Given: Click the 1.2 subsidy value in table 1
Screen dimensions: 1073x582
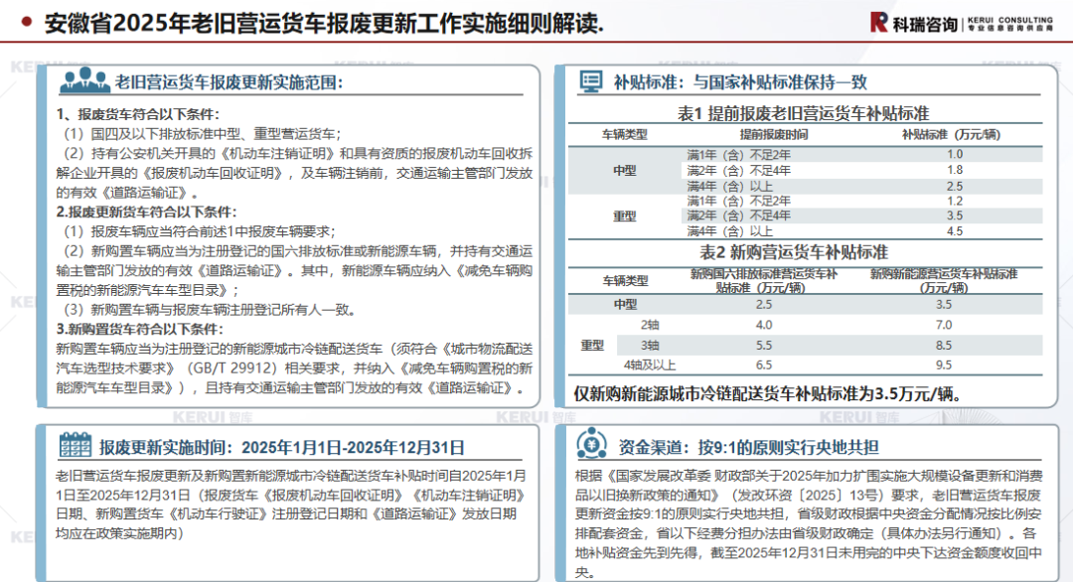Looking at the screenshot, I should [x=955, y=201].
